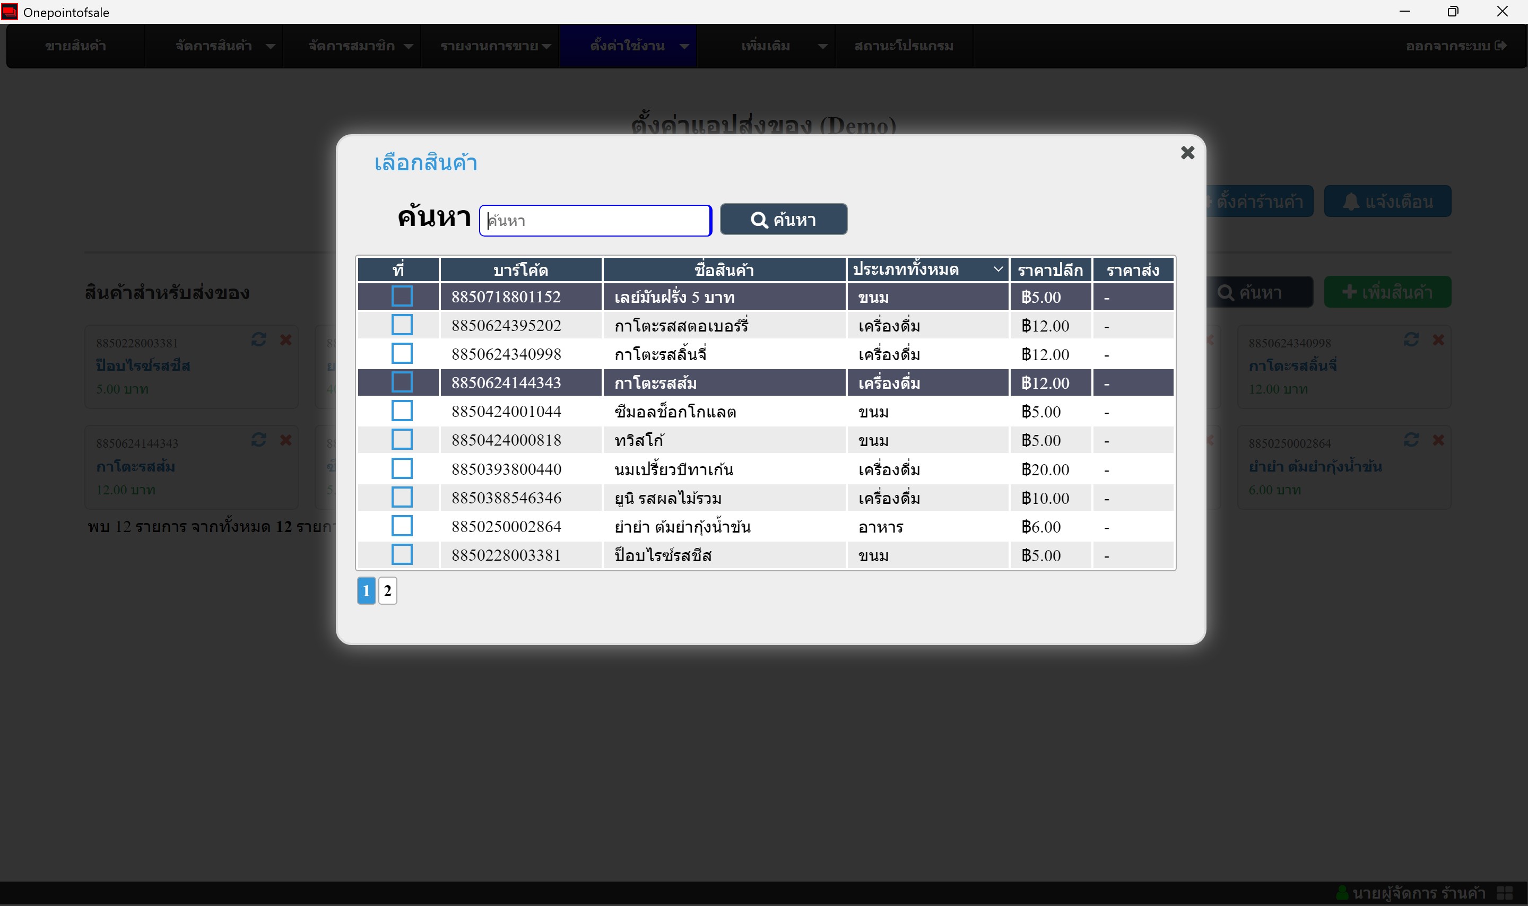Select checkbox for นมเปรี้ยวบีทาเก้น row
The image size is (1528, 906).
(402, 469)
